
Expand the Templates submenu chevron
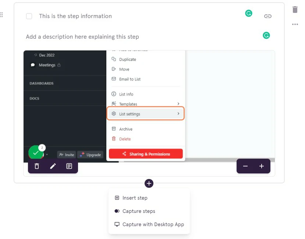coord(178,104)
